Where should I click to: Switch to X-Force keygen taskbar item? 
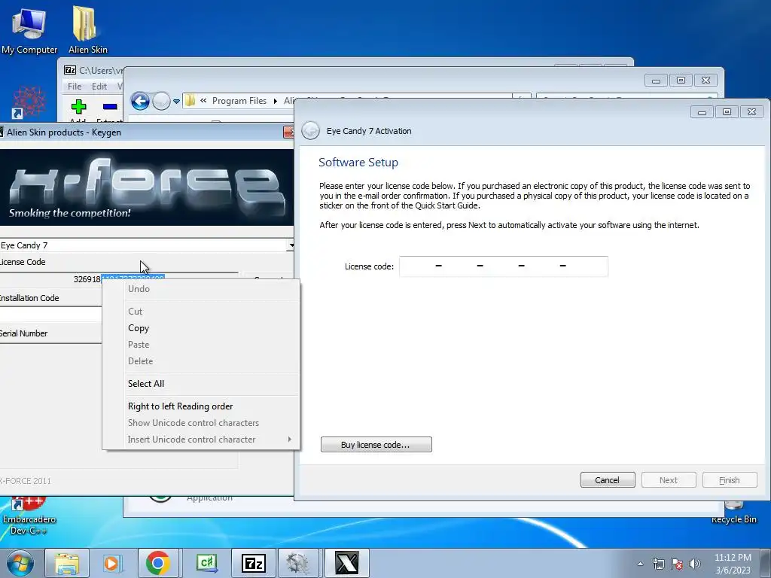346,563
